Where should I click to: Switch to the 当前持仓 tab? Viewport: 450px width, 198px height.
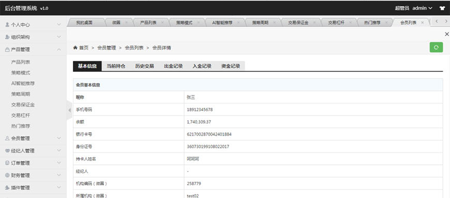[x=116, y=66]
